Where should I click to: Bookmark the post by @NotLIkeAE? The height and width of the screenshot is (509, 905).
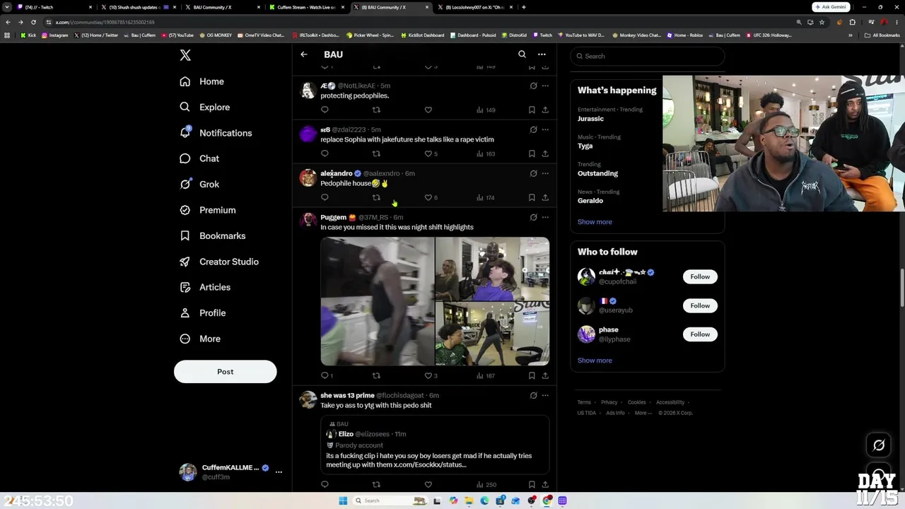click(532, 110)
